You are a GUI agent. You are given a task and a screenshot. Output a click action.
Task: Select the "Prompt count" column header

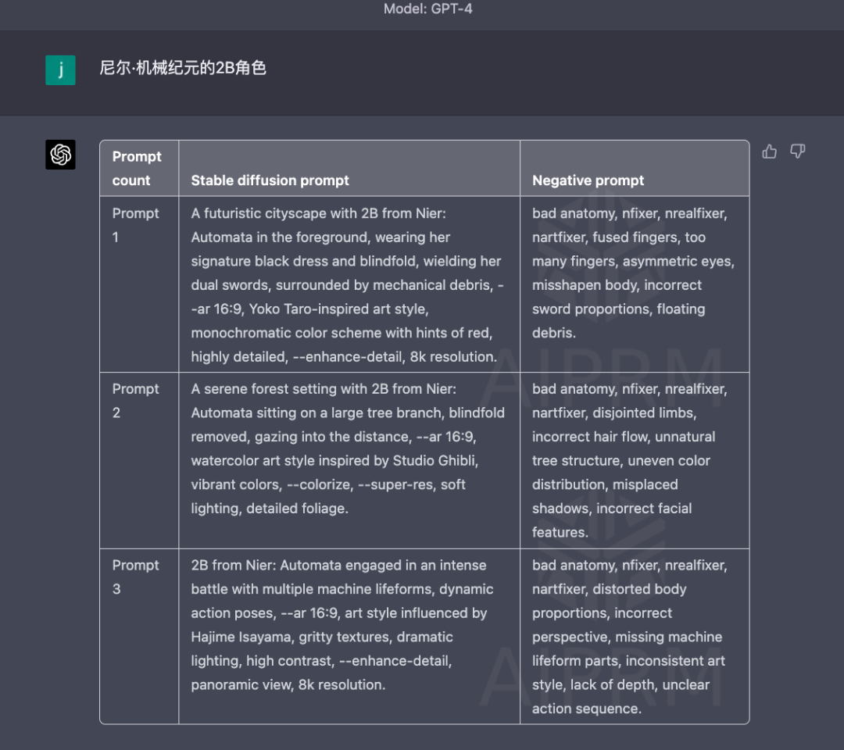coord(137,168)
